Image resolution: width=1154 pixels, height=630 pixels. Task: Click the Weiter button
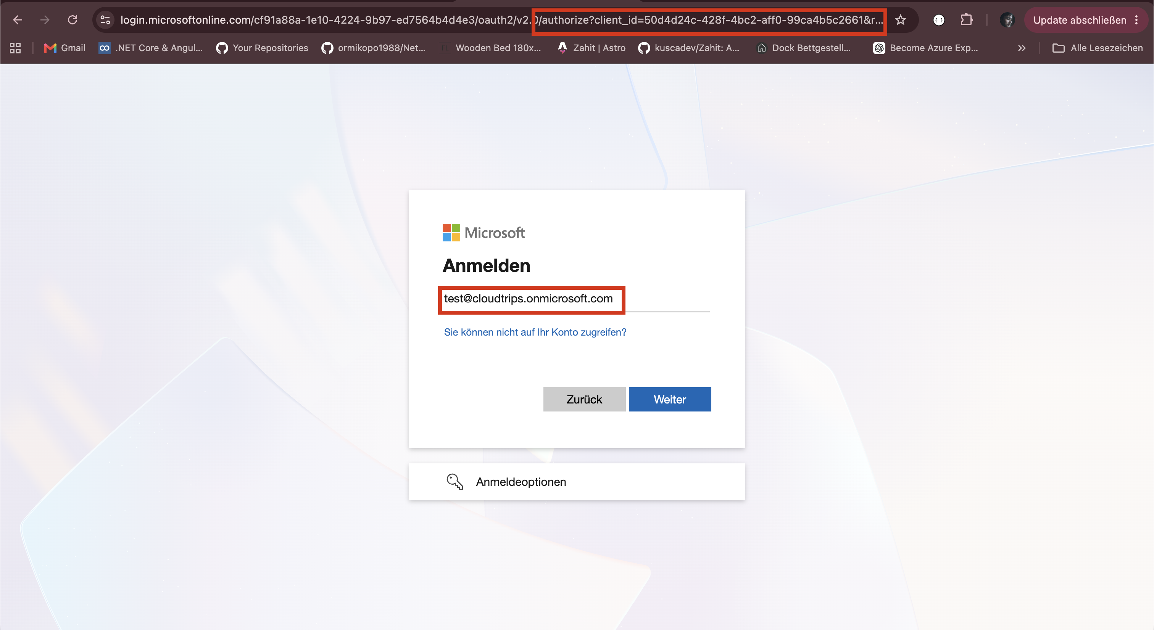(670, 399)
